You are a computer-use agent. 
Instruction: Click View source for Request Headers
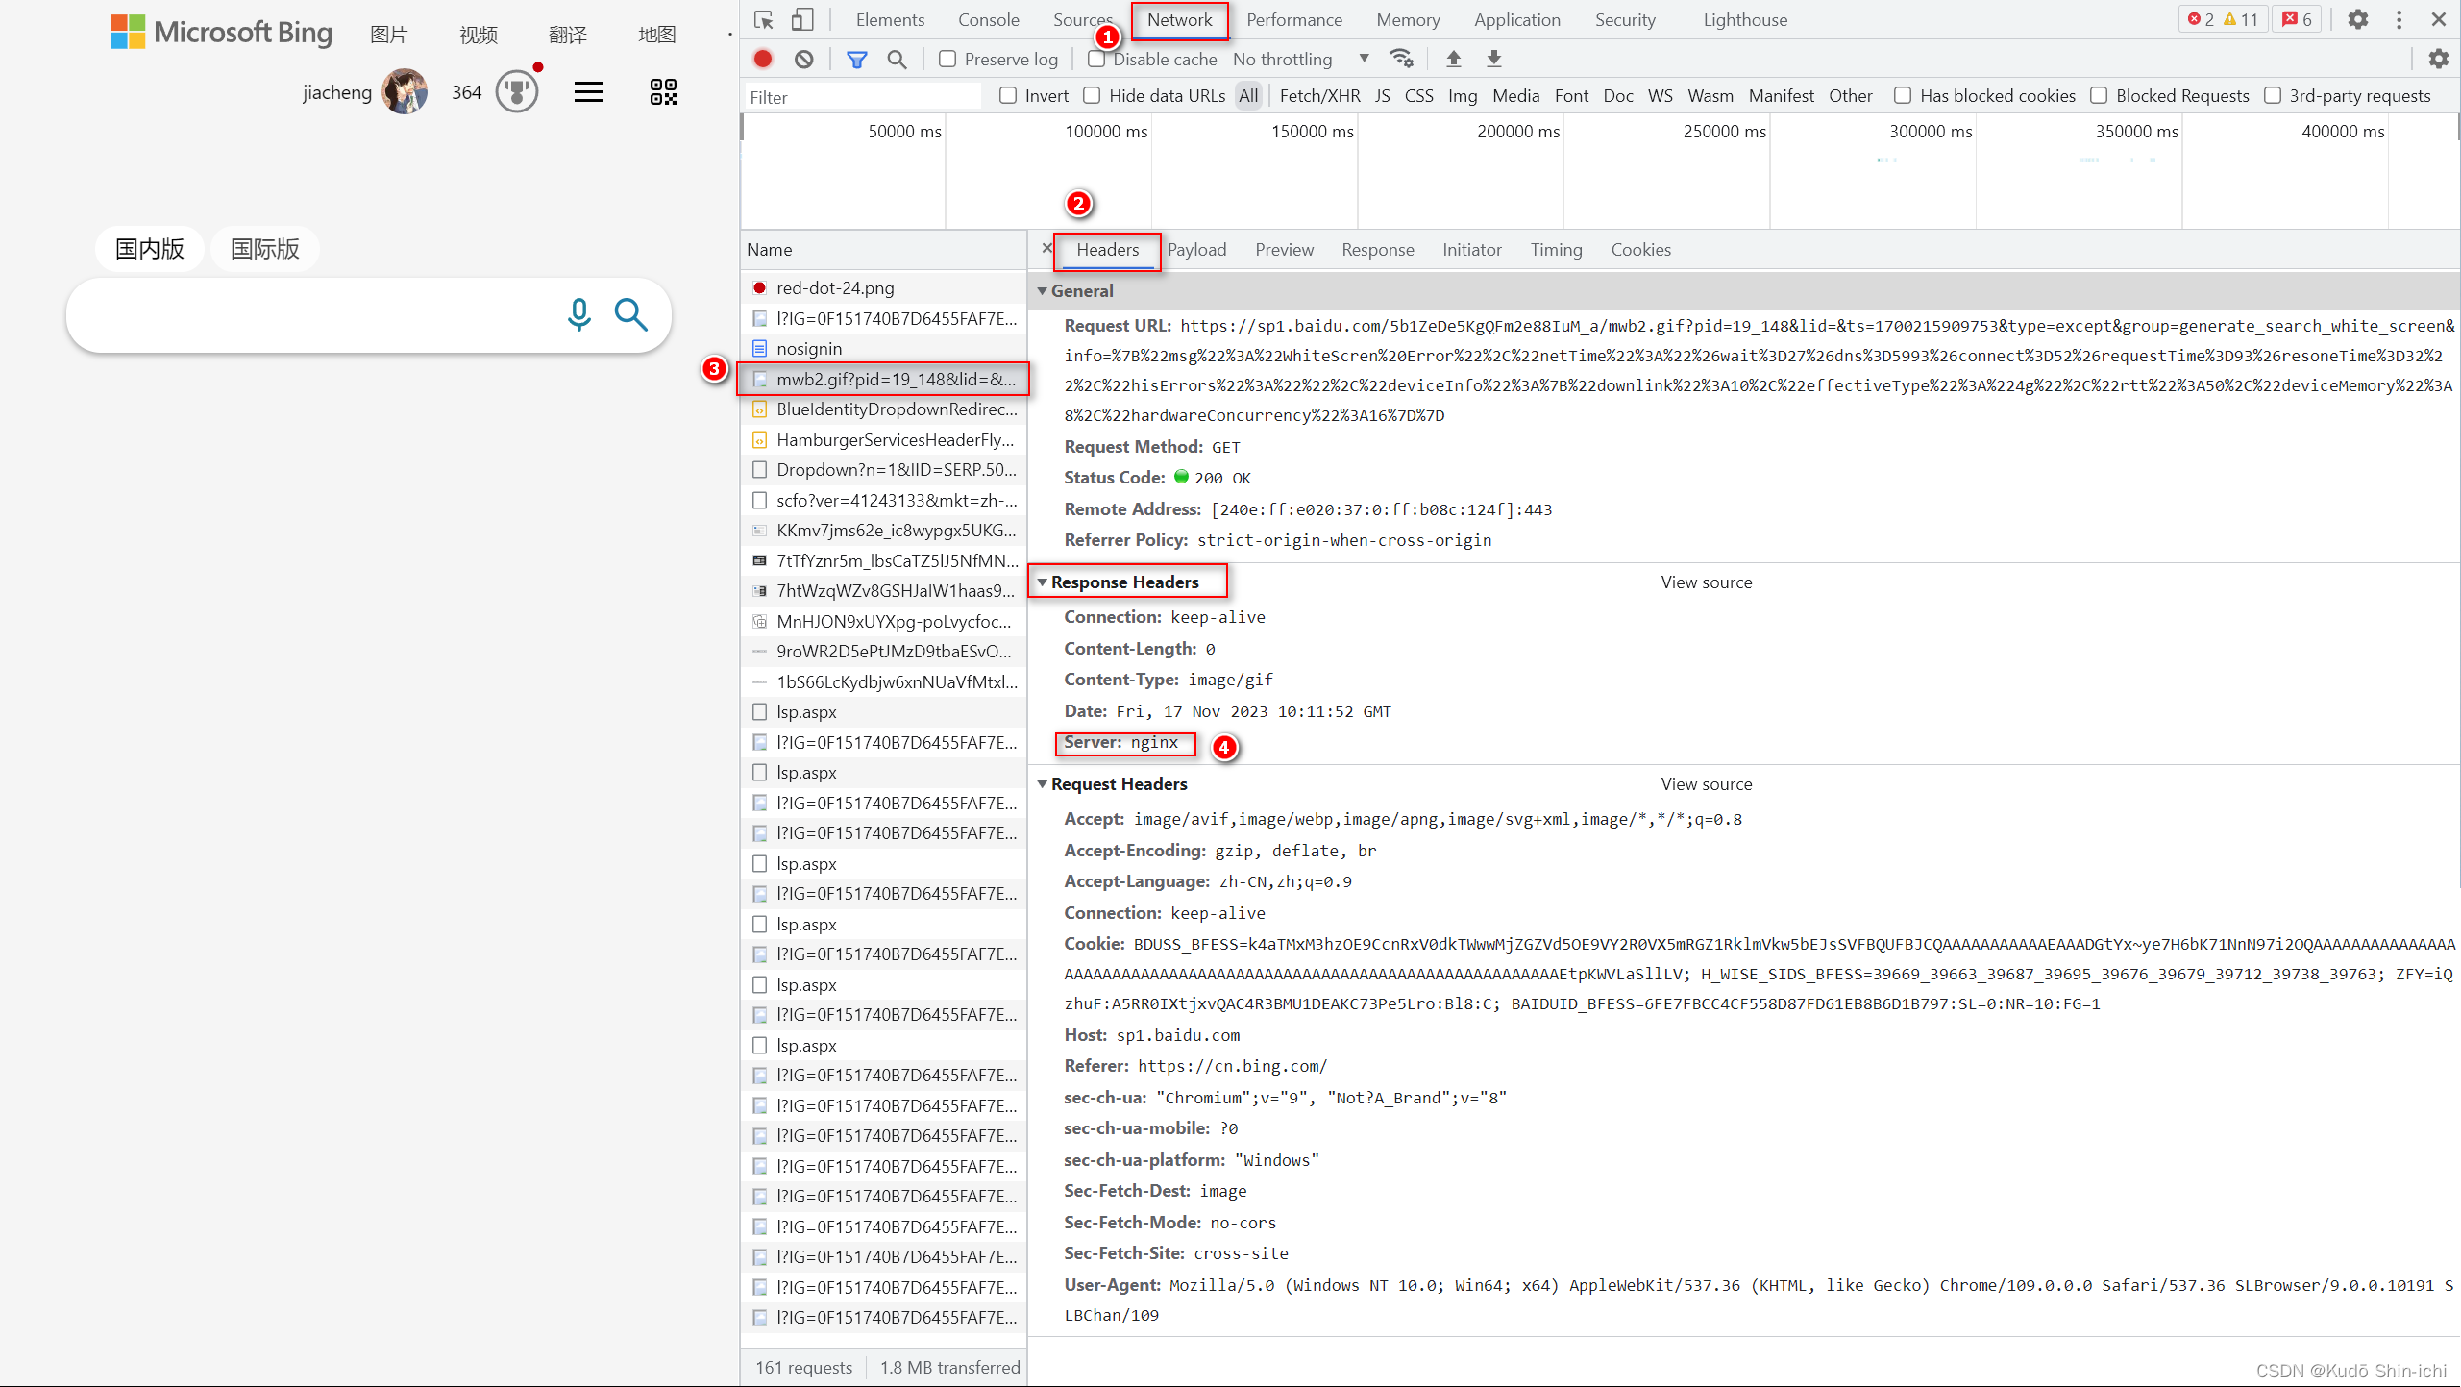click(1706, 783)
